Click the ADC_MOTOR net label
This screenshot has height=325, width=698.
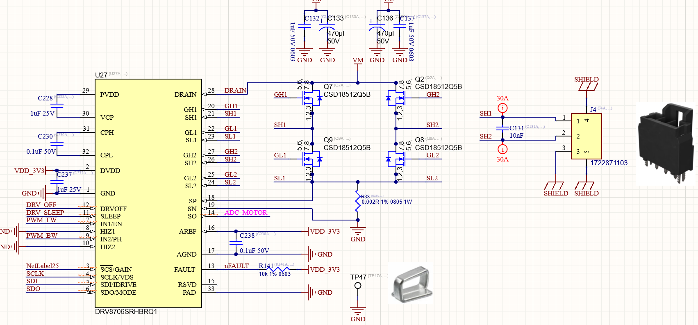coord(246,212)
